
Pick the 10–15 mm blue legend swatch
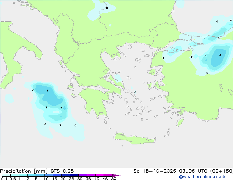point(49,175)
